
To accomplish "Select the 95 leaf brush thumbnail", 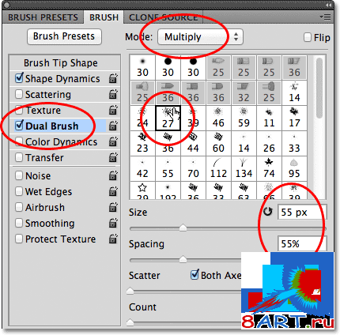I will click(294, 169).
